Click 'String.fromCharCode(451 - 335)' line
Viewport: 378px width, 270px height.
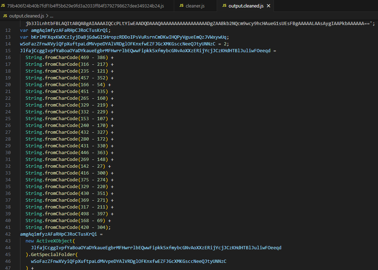click(x=69, y=91)
